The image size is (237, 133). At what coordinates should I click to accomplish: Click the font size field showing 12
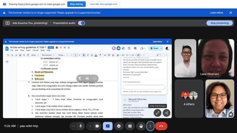(x=76, y=55)
